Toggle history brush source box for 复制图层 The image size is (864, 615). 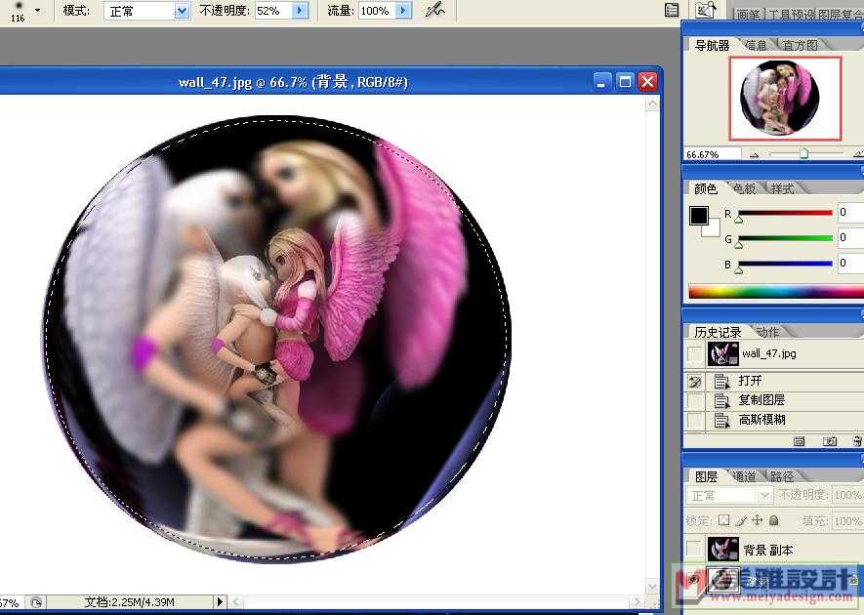coord(695,400)
